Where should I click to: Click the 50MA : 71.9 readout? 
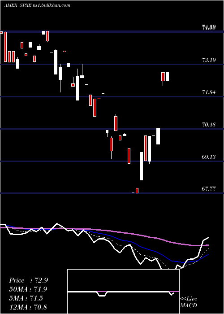(x=28, y=289)
